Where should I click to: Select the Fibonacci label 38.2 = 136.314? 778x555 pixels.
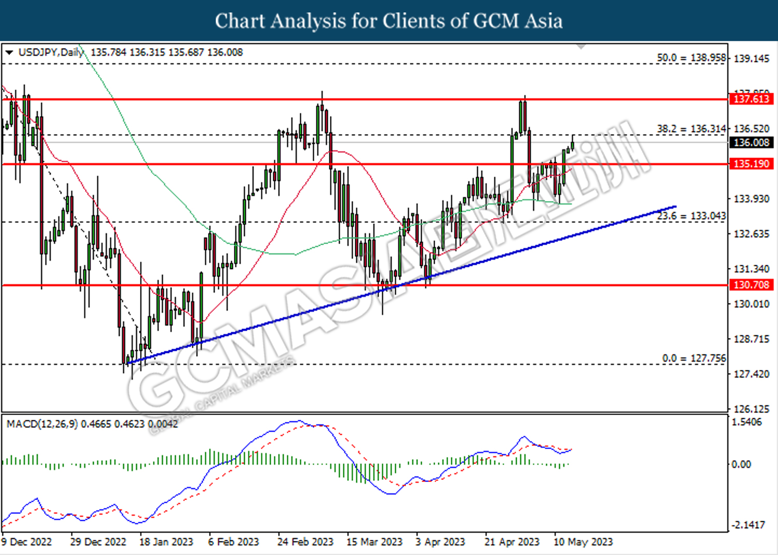691,129
